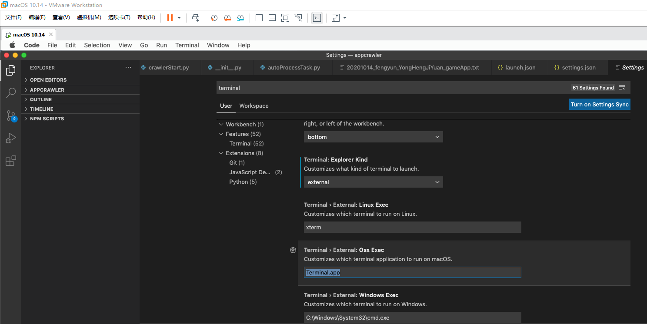Switch to autoProcessTask.py tab
This screenshot has height=324, width=647.
(293, 68)
